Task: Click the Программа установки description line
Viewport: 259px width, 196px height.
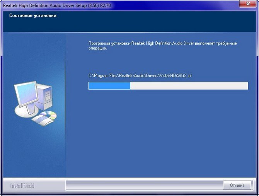Action: (162, 43)
